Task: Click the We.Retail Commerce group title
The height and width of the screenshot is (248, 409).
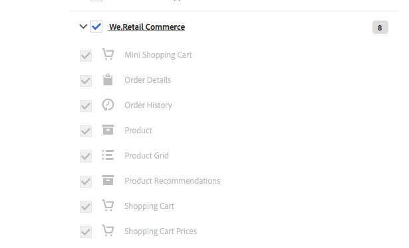Action: coord(147,27)
